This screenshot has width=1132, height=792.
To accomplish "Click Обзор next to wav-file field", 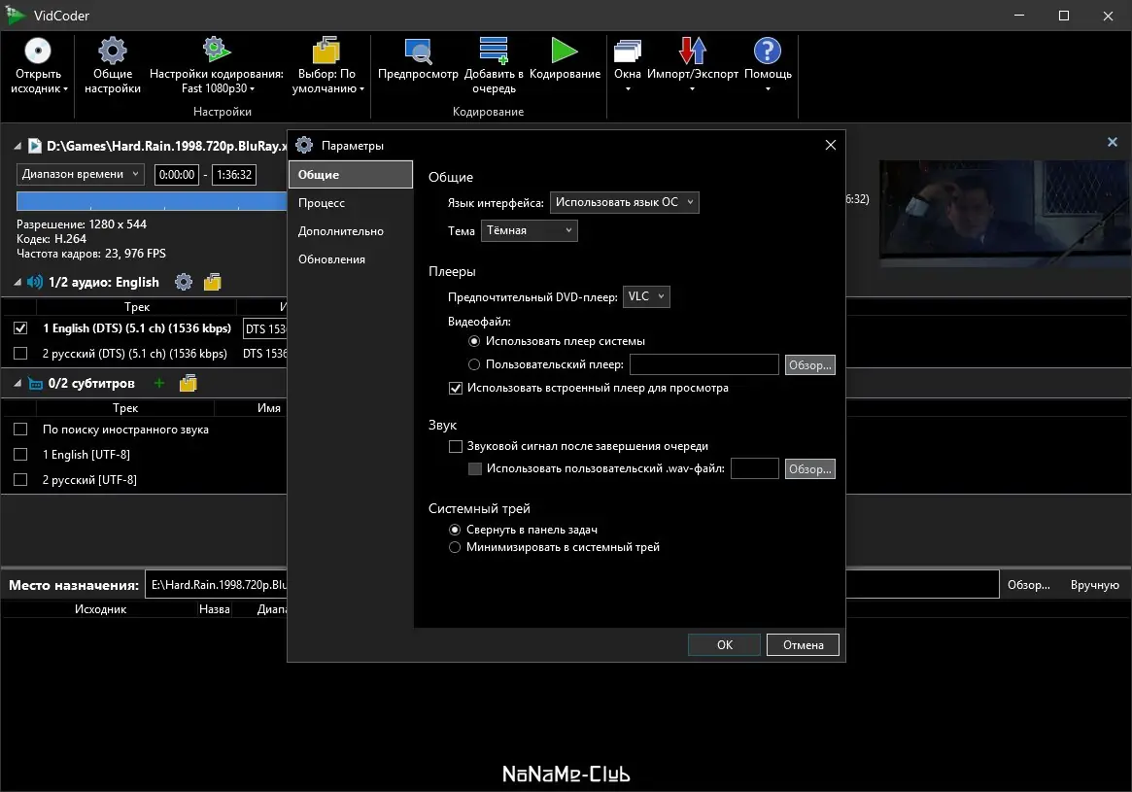I will click(810, 469).
